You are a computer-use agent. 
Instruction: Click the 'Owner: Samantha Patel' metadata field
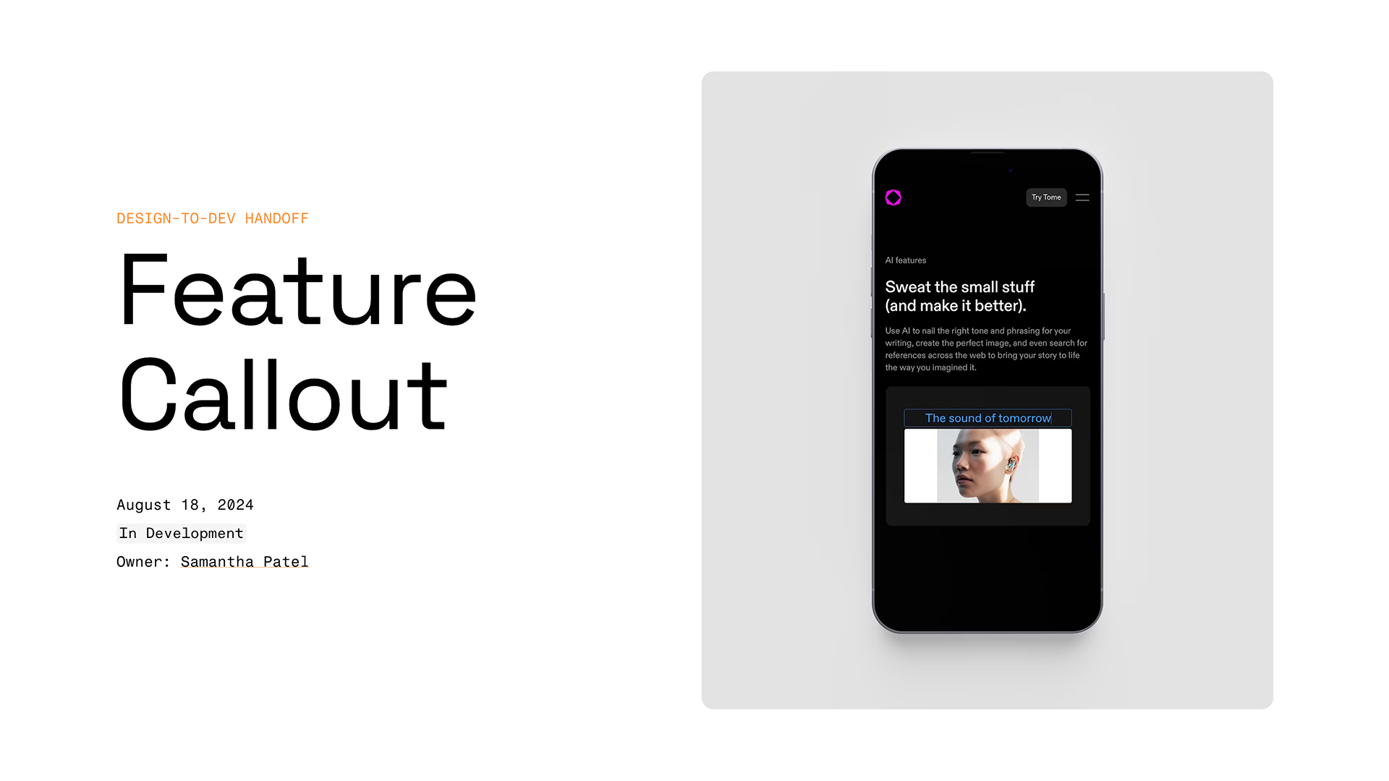[x=212, y=562]
